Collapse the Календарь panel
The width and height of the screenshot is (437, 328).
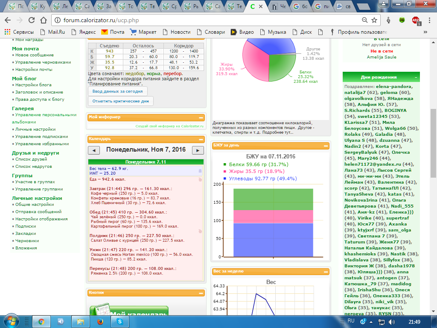coord(201,139)
